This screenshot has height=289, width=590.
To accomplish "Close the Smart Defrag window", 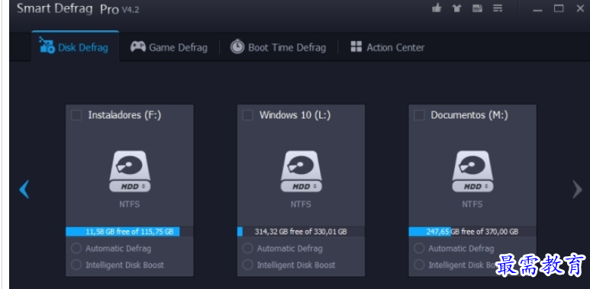I will (580, 8).
